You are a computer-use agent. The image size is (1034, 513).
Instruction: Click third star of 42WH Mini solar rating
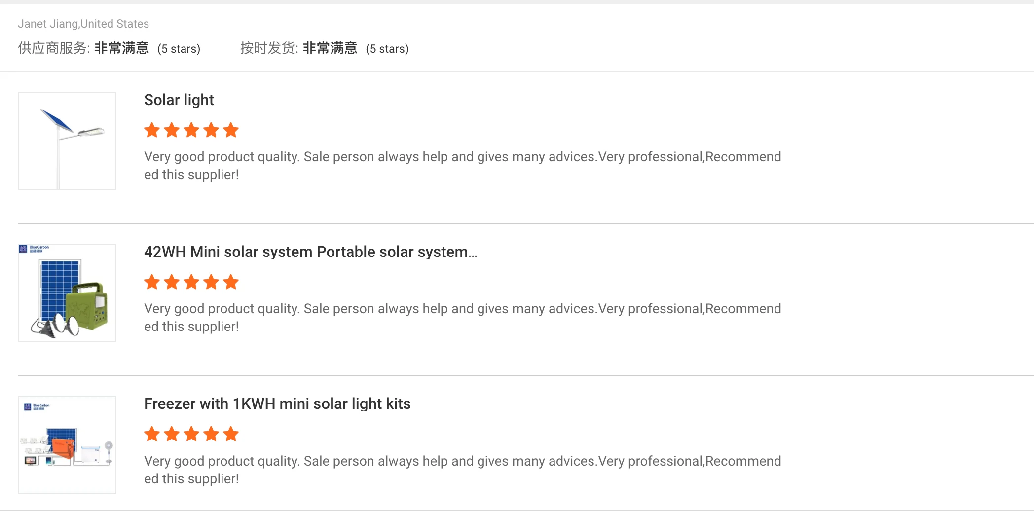[191, 282]
